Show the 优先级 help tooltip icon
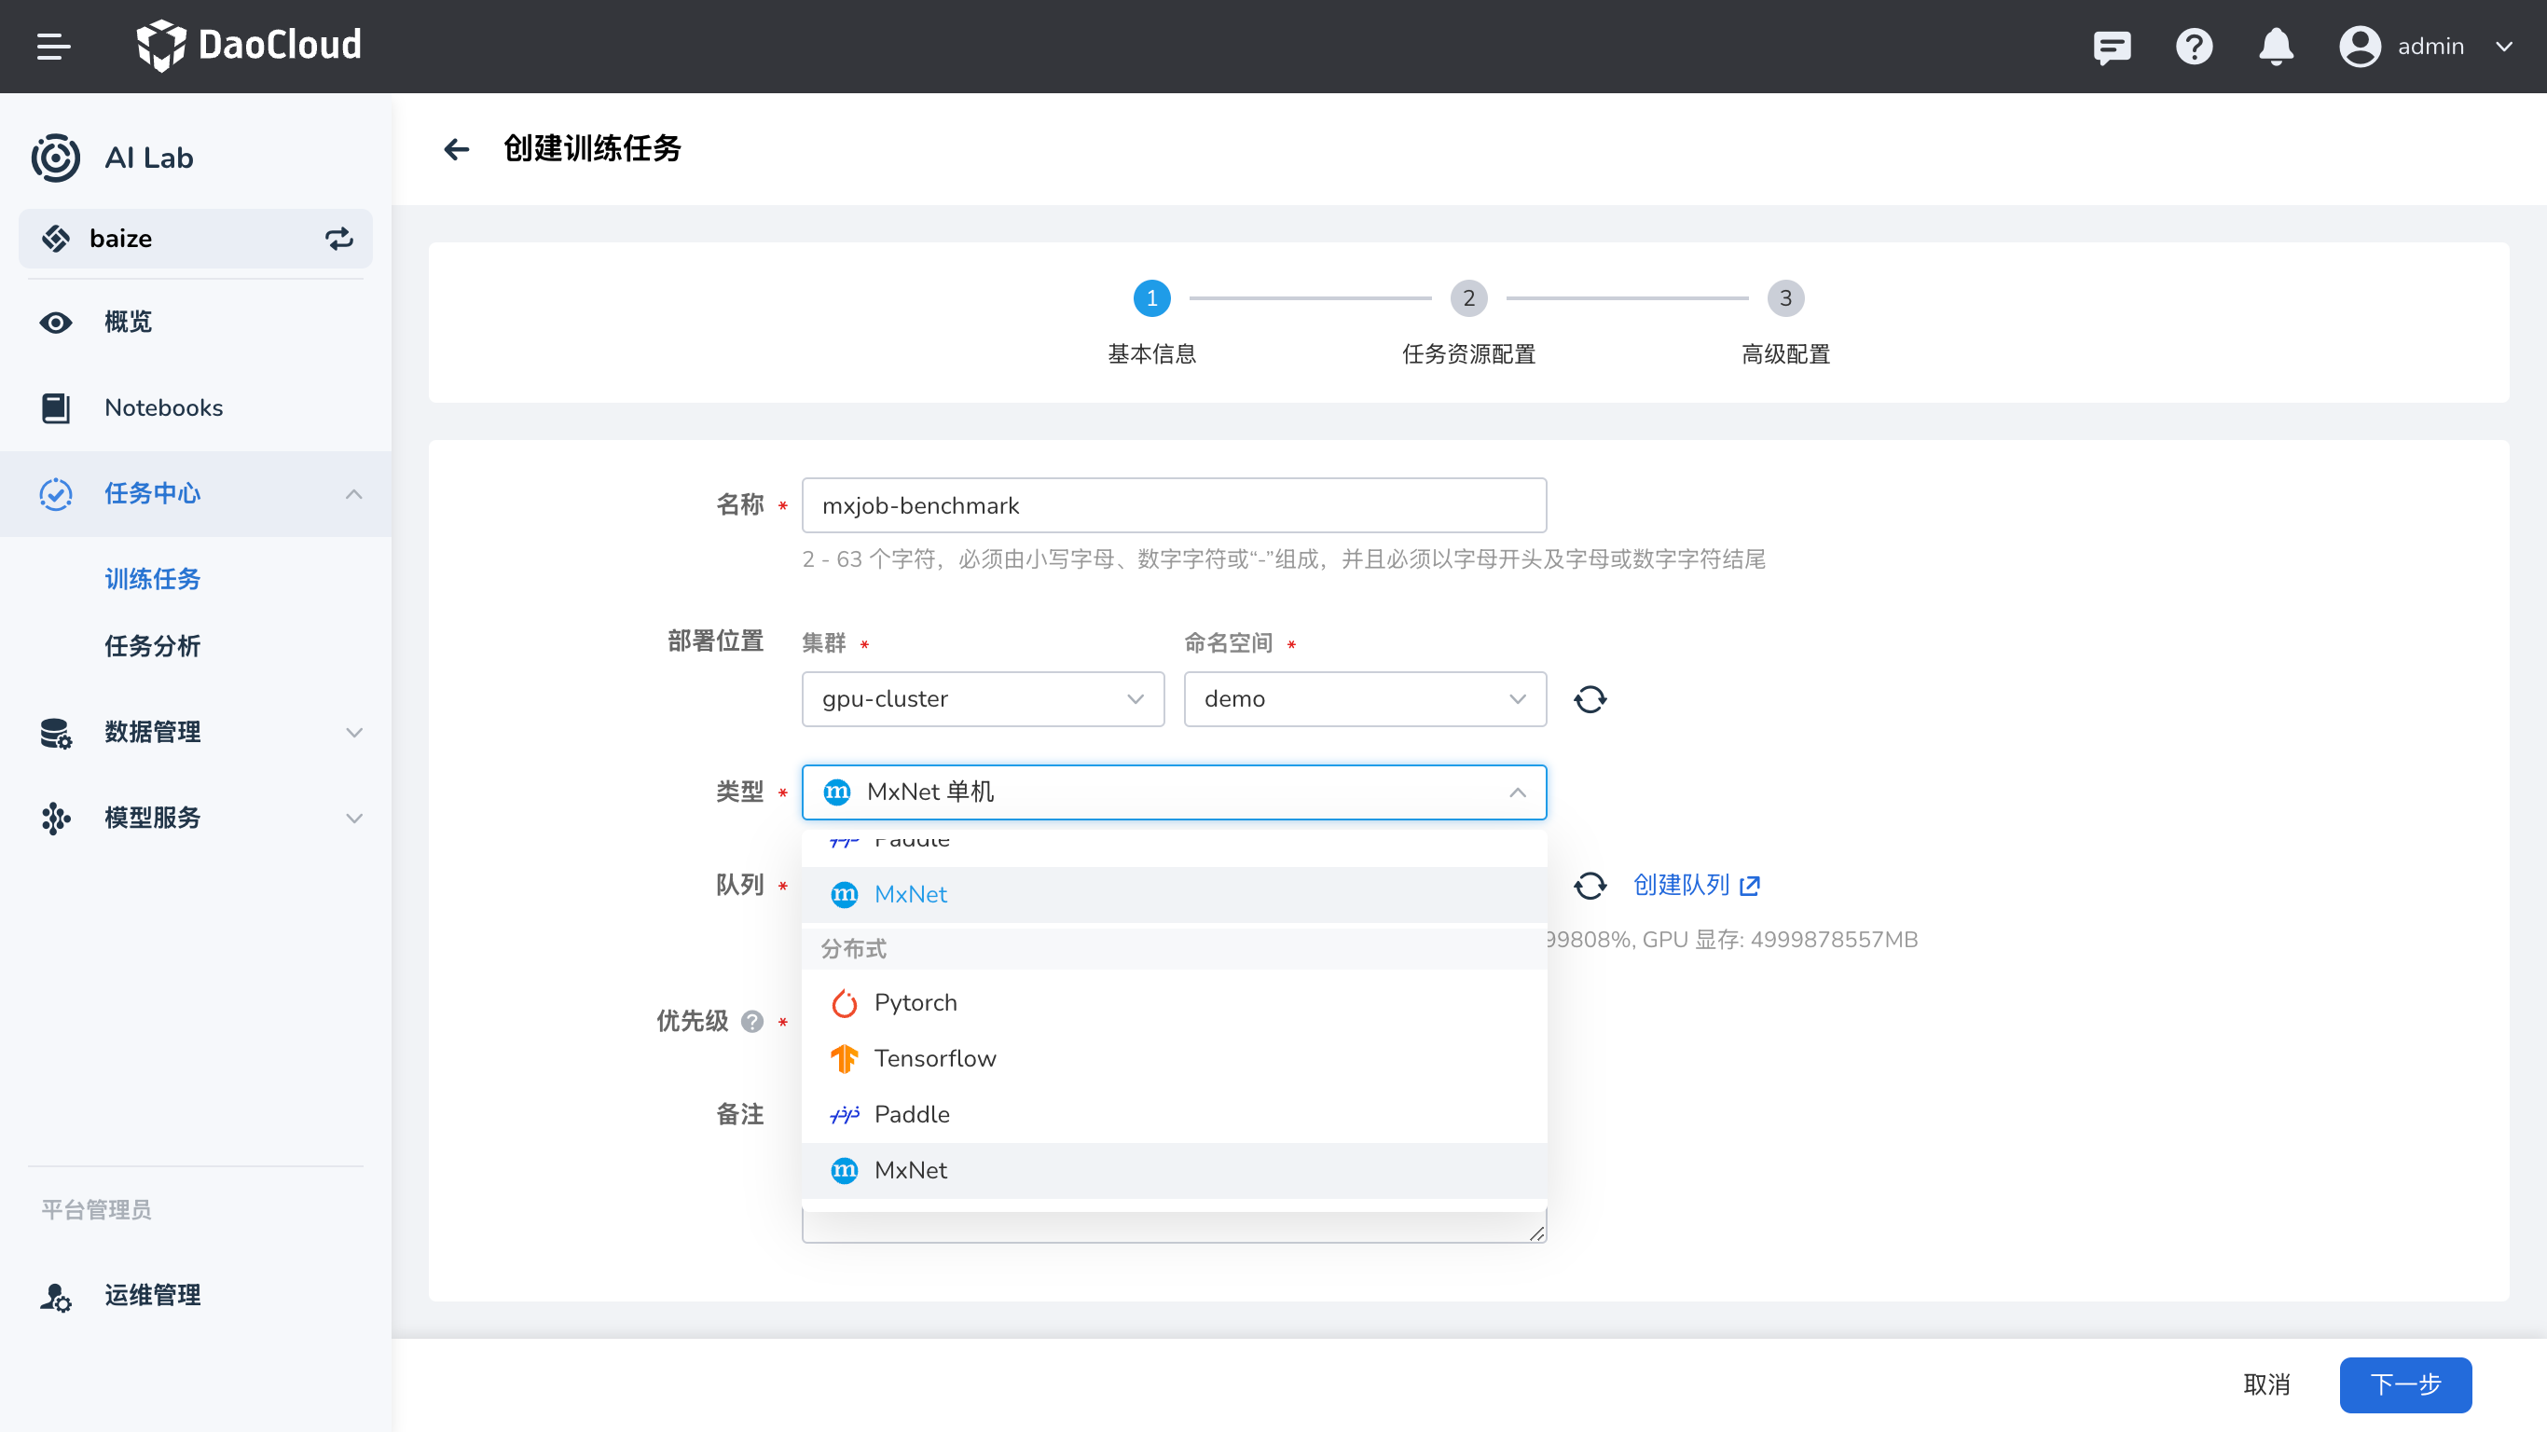This screenshot has height=1432, width=2547. point(752,1023)
